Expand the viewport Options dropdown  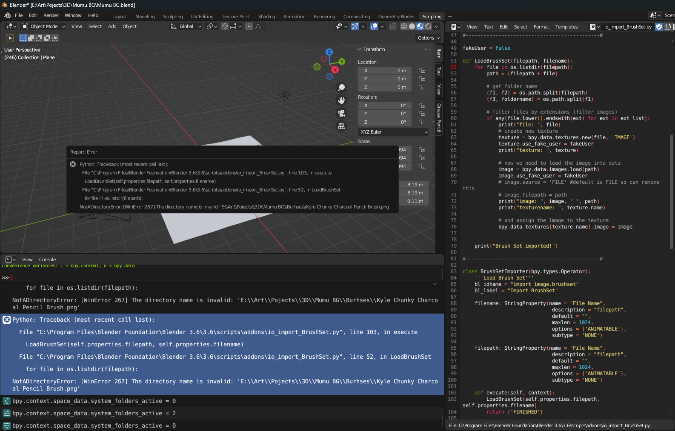(429, 38)
